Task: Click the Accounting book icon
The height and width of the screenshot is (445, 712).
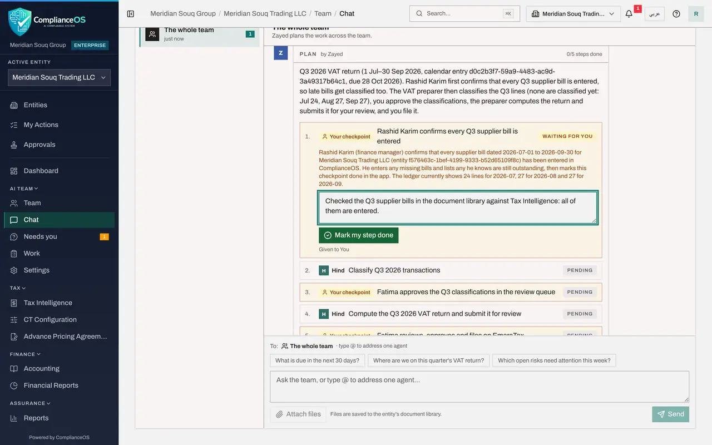Action: point(14,369)
